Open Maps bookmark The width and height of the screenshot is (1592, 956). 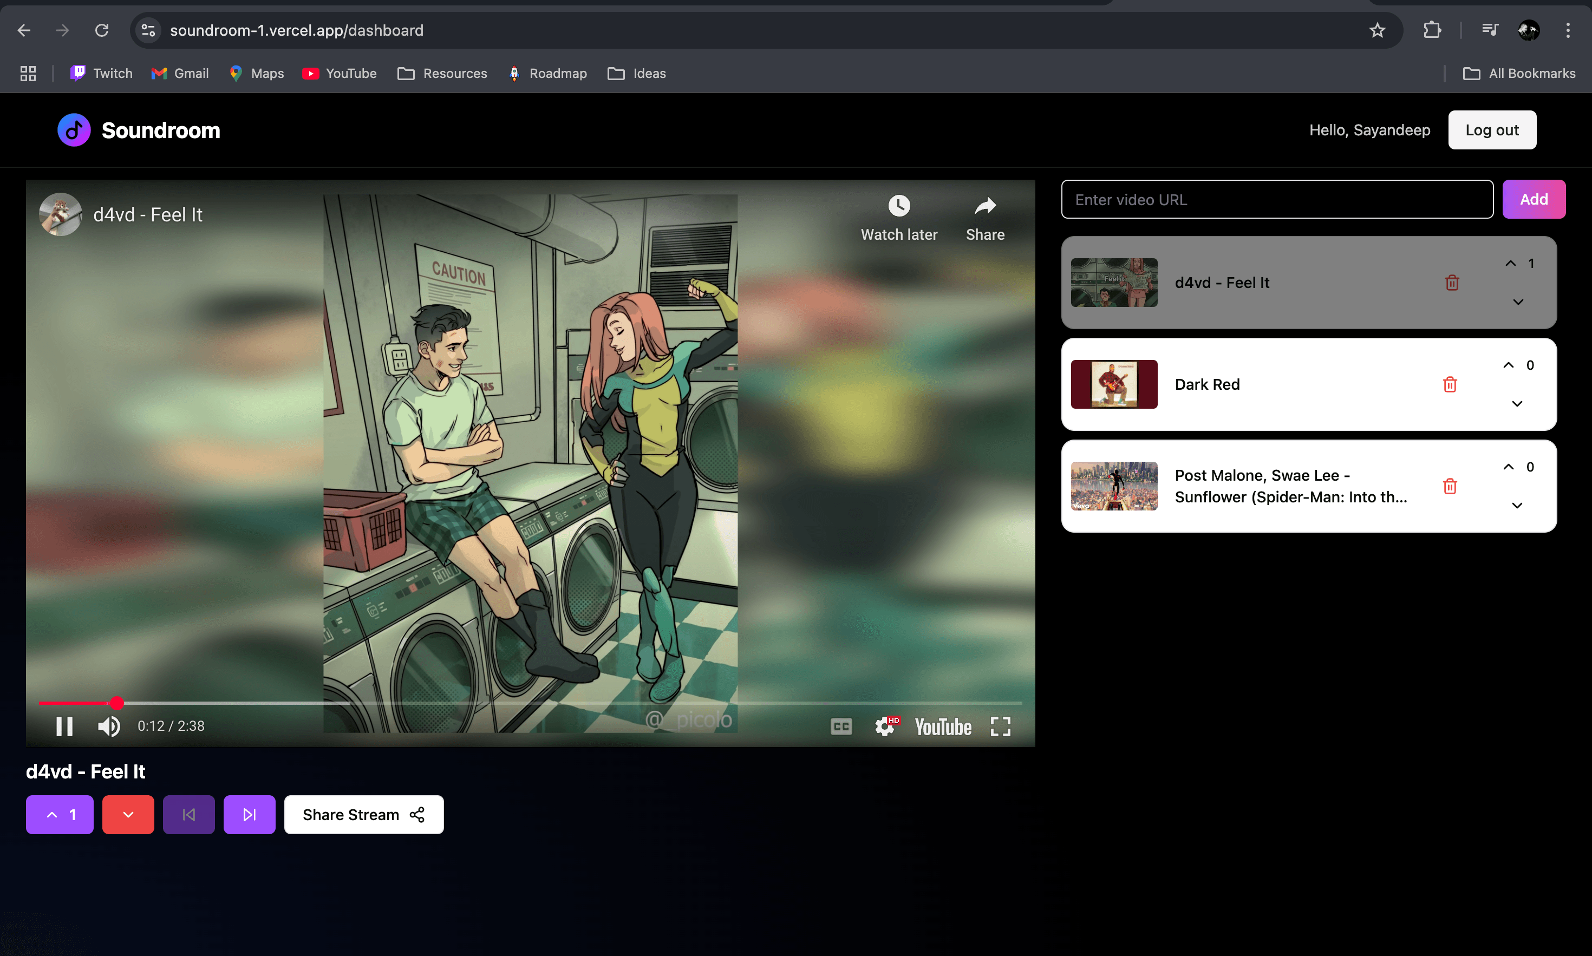coord(257,74)
